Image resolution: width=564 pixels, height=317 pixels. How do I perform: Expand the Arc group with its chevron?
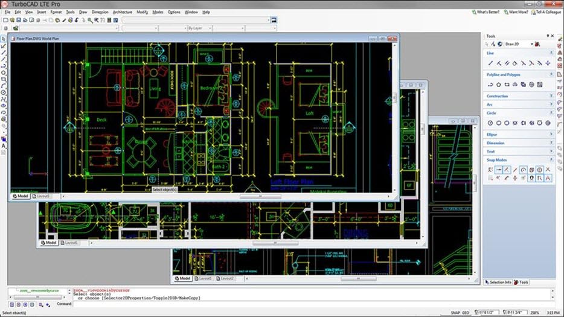click(x=551, y=104)
